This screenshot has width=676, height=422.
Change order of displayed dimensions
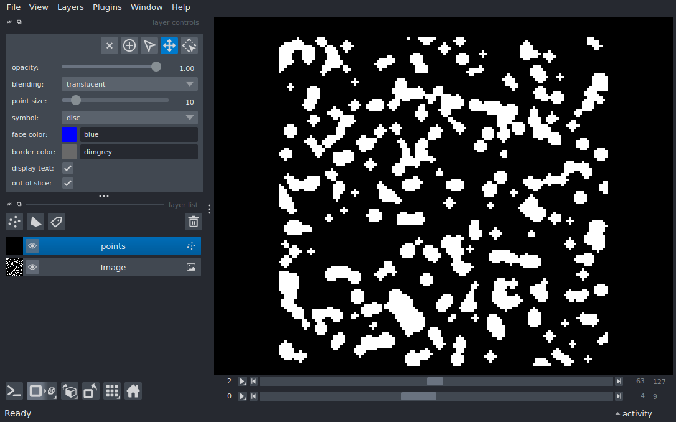[70, 391]
